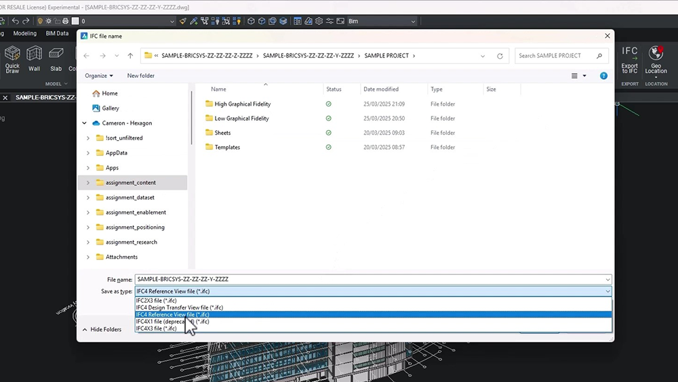
Task: Select the Wall tool
Action: click(x=34, y=59)
